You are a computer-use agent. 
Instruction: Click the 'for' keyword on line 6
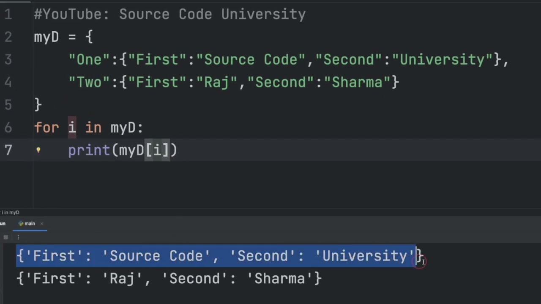(x=46, y=128)
